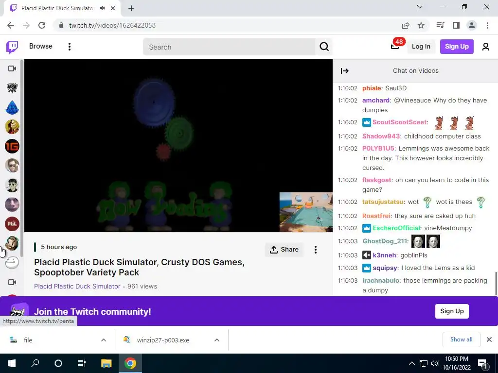Open the wolf-crest channel avatar in sidebar
The height and width of the screenshot is (373, 498).
click(12, 88)
